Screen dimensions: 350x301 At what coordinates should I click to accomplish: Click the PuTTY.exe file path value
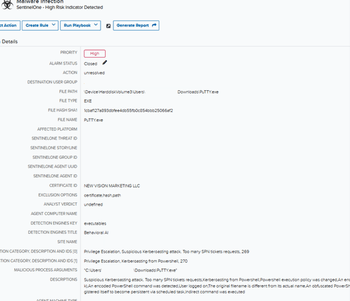click(x=151, y=92)
